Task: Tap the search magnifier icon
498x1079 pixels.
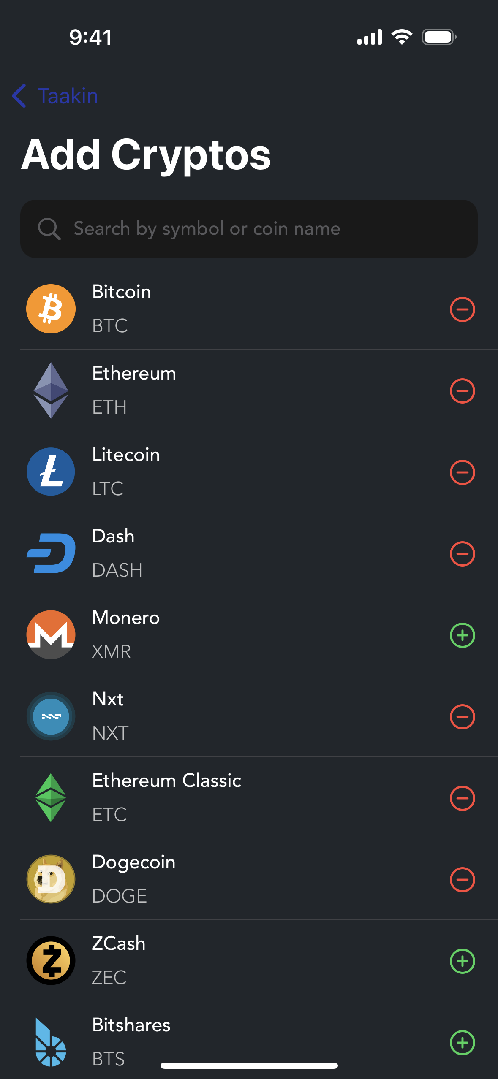Action: click(49, 229)
